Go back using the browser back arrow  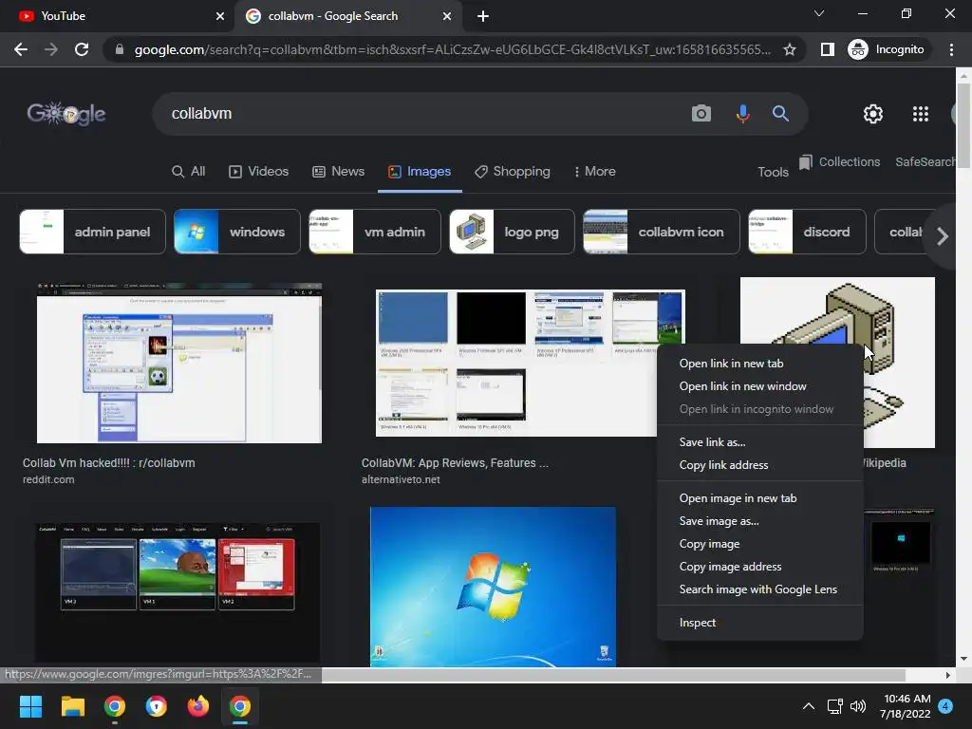[x=21, y=49]
